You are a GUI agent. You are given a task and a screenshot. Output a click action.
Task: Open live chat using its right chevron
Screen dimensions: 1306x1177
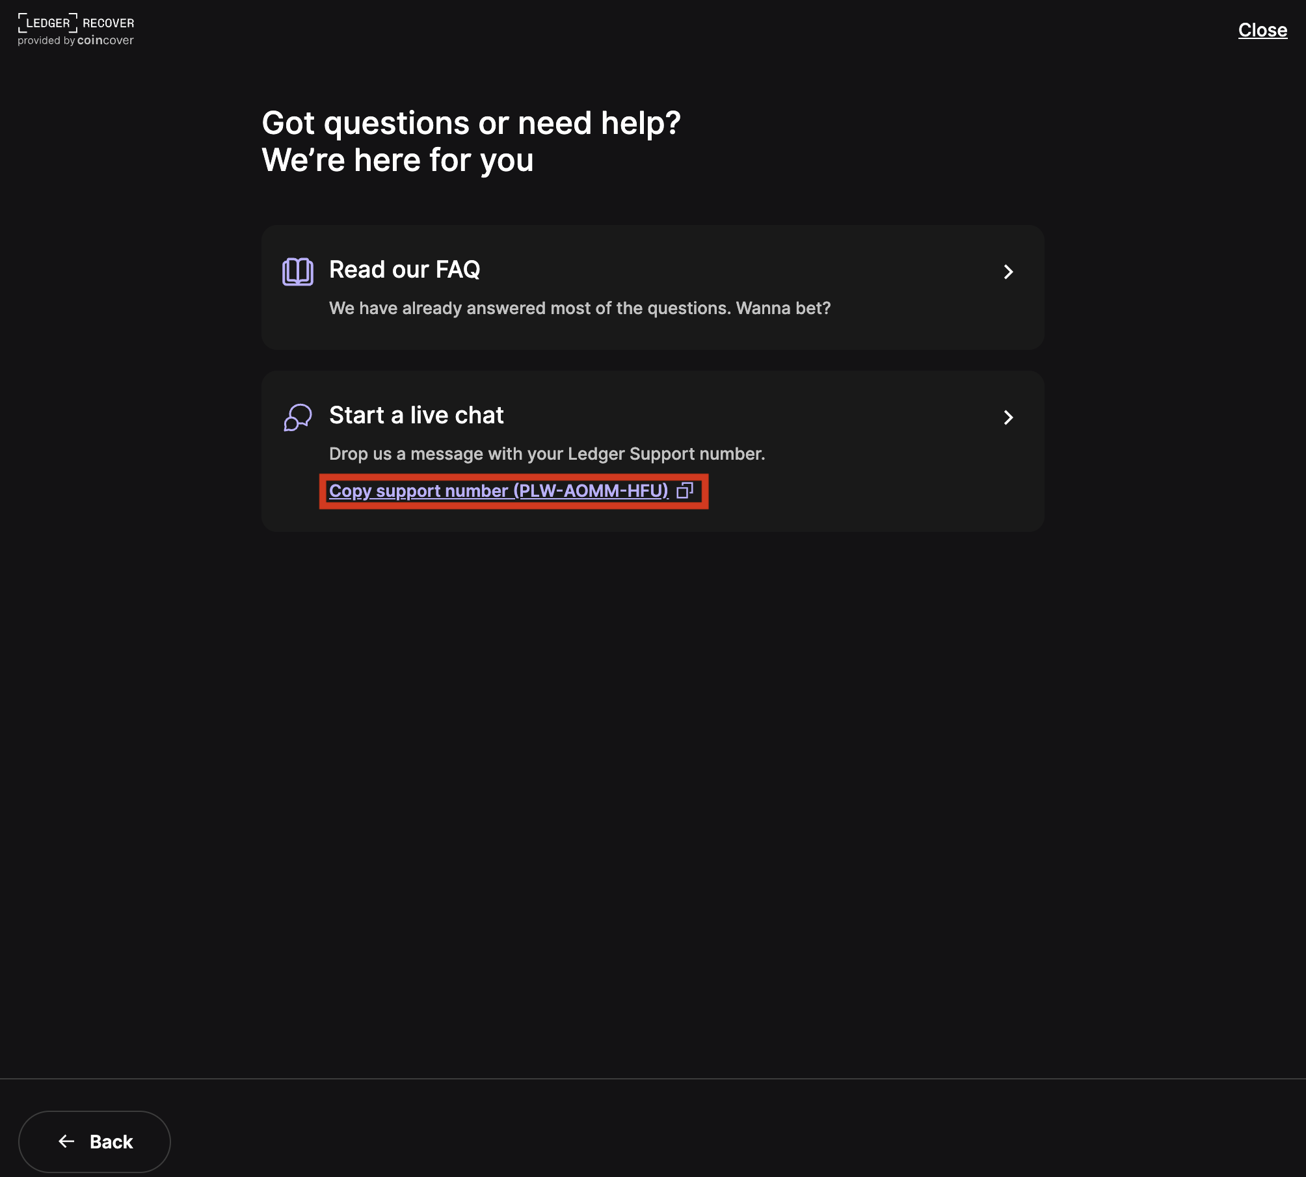coord(1008,417)
